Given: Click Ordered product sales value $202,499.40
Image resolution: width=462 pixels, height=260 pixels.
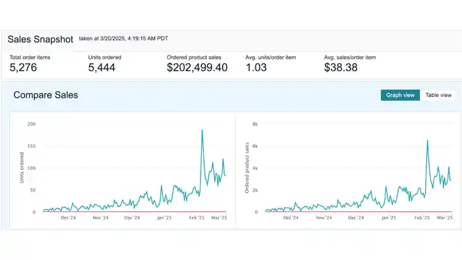Looking at the screenshot, I should click(x=197, y=67).
